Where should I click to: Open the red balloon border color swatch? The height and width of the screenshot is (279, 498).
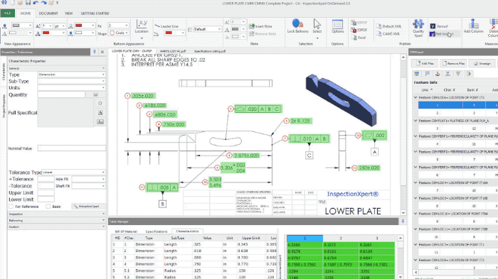click(85, 26)
